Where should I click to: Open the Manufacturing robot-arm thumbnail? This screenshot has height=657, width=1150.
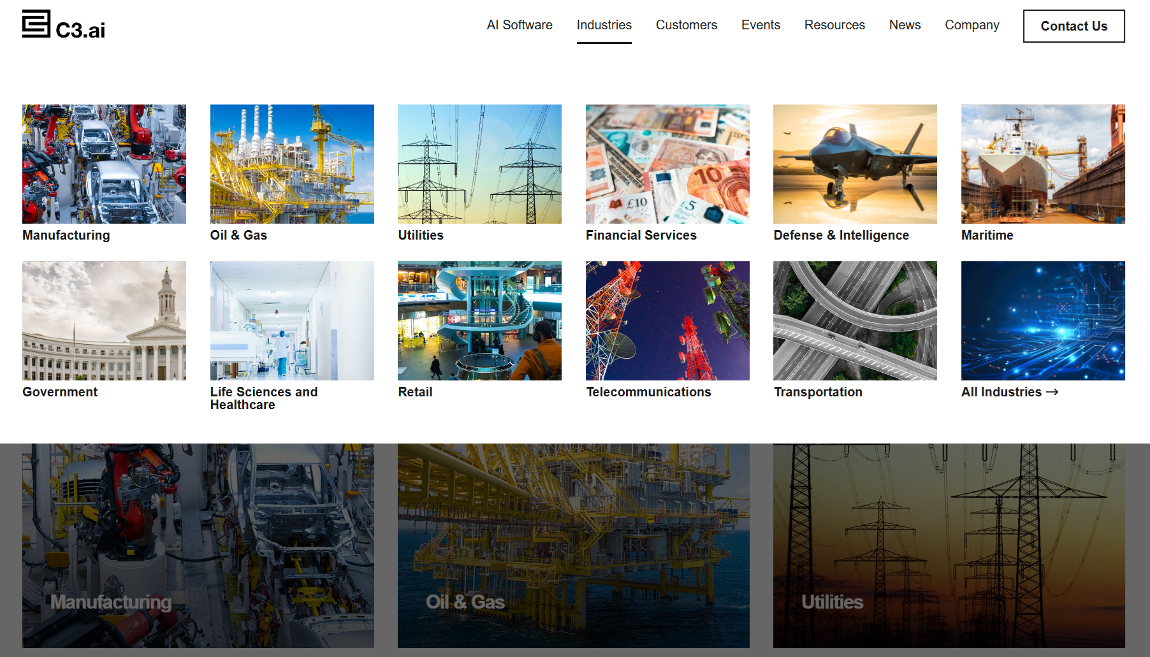point(104,164)
